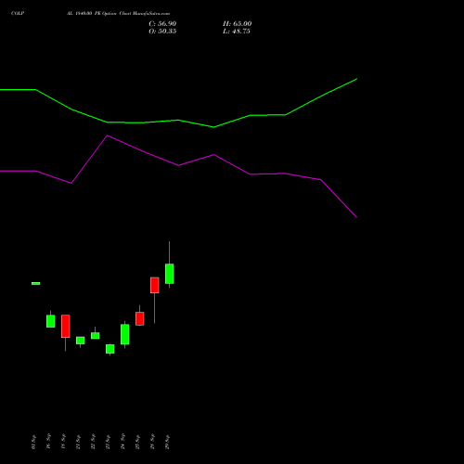Click the green candlestick for 16 Sep
Screen dimensions: 464x464
pyautogui.click(x=51, y=321)
